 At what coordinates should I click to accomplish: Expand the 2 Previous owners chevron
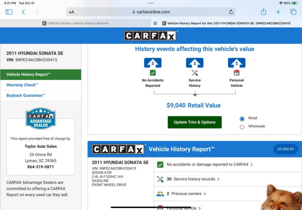click(x=205, y=194)
